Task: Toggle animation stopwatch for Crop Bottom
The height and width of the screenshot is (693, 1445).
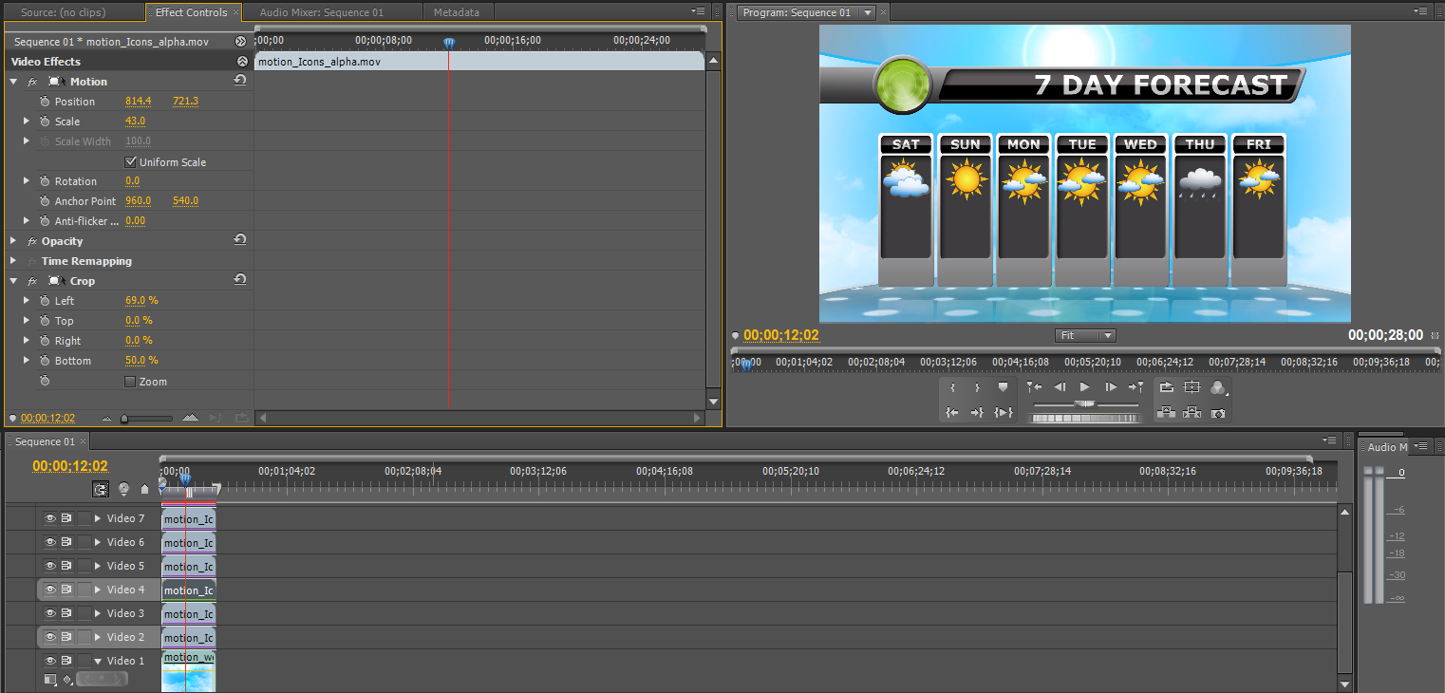Action: 45,360
